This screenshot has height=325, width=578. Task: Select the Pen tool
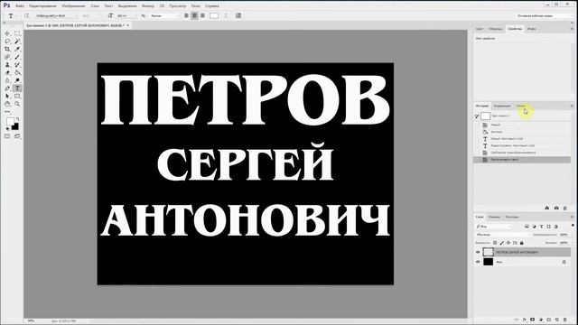click(x=7, y=88)
